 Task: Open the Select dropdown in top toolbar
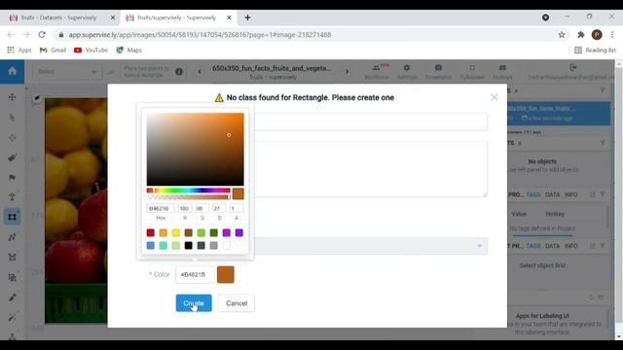pyautogui.click(x=67, y=72)
